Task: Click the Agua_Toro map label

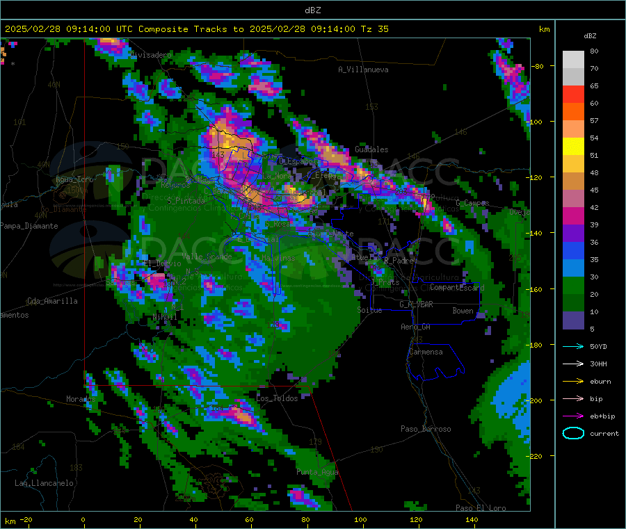Action: (x=74, y=179)
